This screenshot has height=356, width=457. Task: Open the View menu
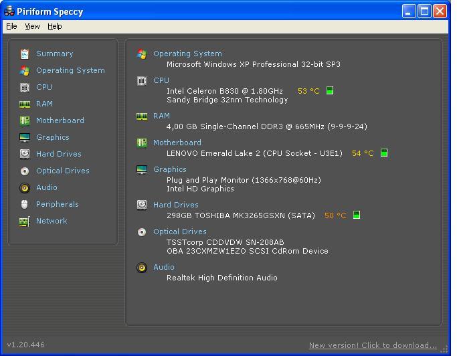(32, 27)
